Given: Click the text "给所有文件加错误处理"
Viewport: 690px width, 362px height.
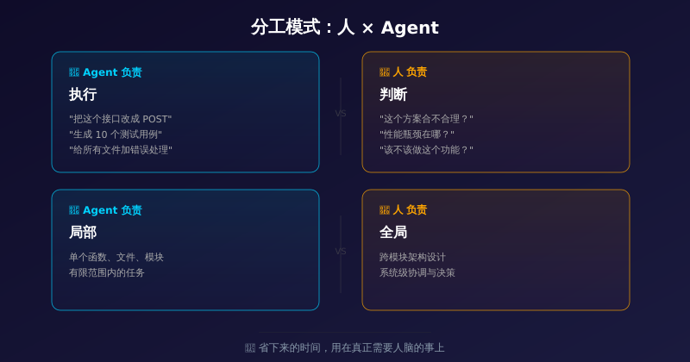Looking at the screenshot, I should 121,150.
